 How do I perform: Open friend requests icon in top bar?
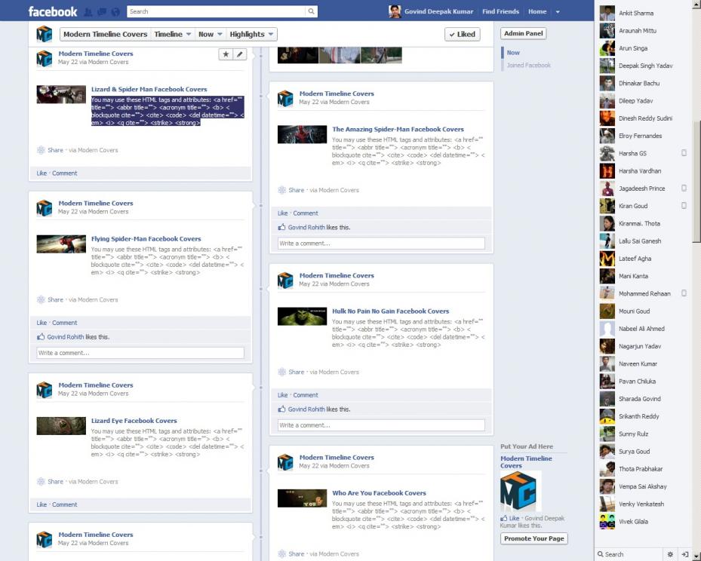(x=88, y=11)
